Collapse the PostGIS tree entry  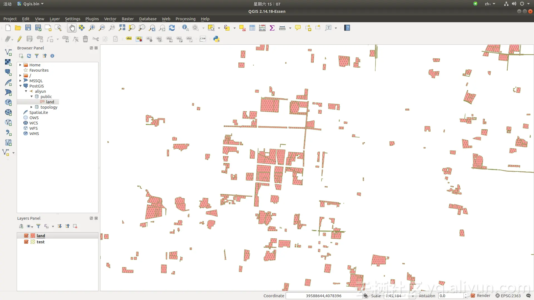20,86
